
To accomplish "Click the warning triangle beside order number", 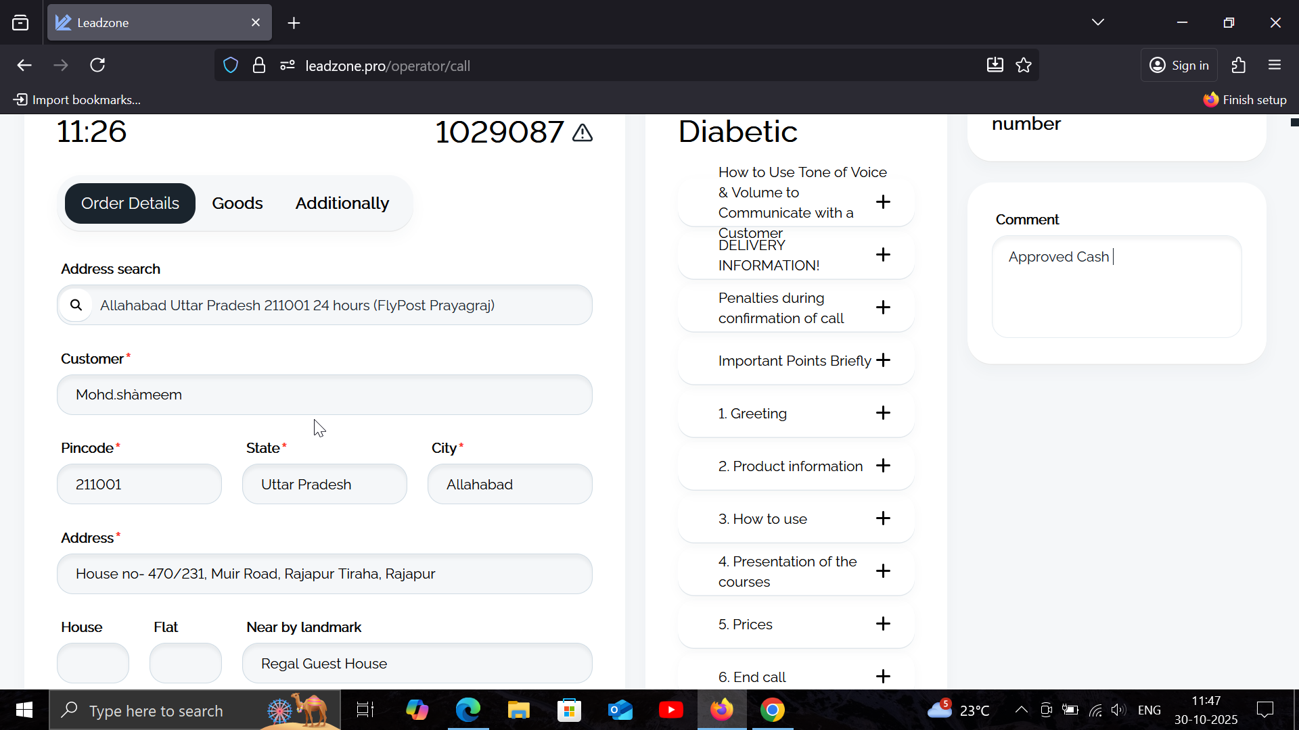I will (583, 132).
